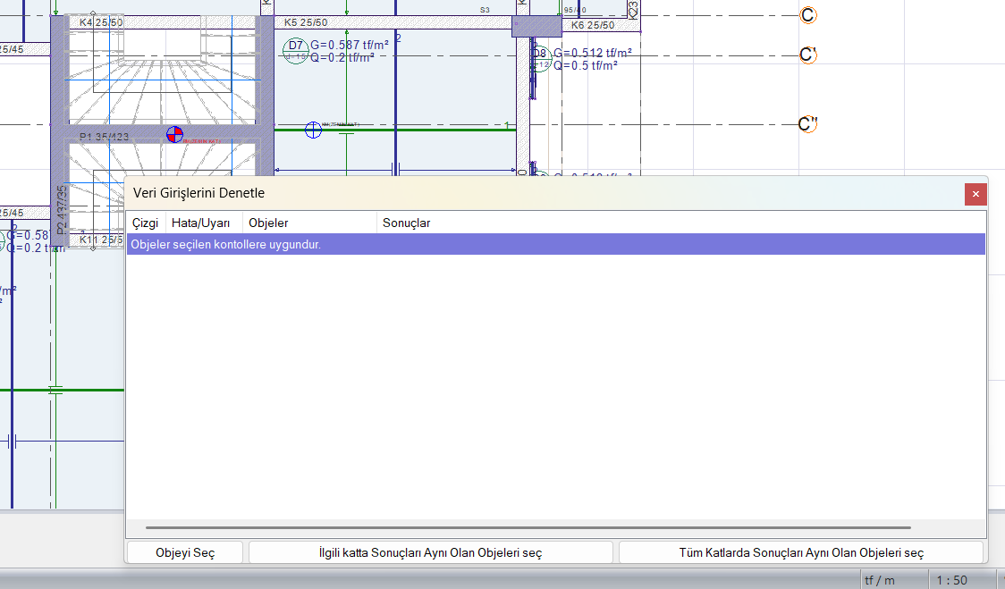Click the dialog's horizontal scrollbar
This screenshot has height=589, width=1005.
[x=528, y=528]
